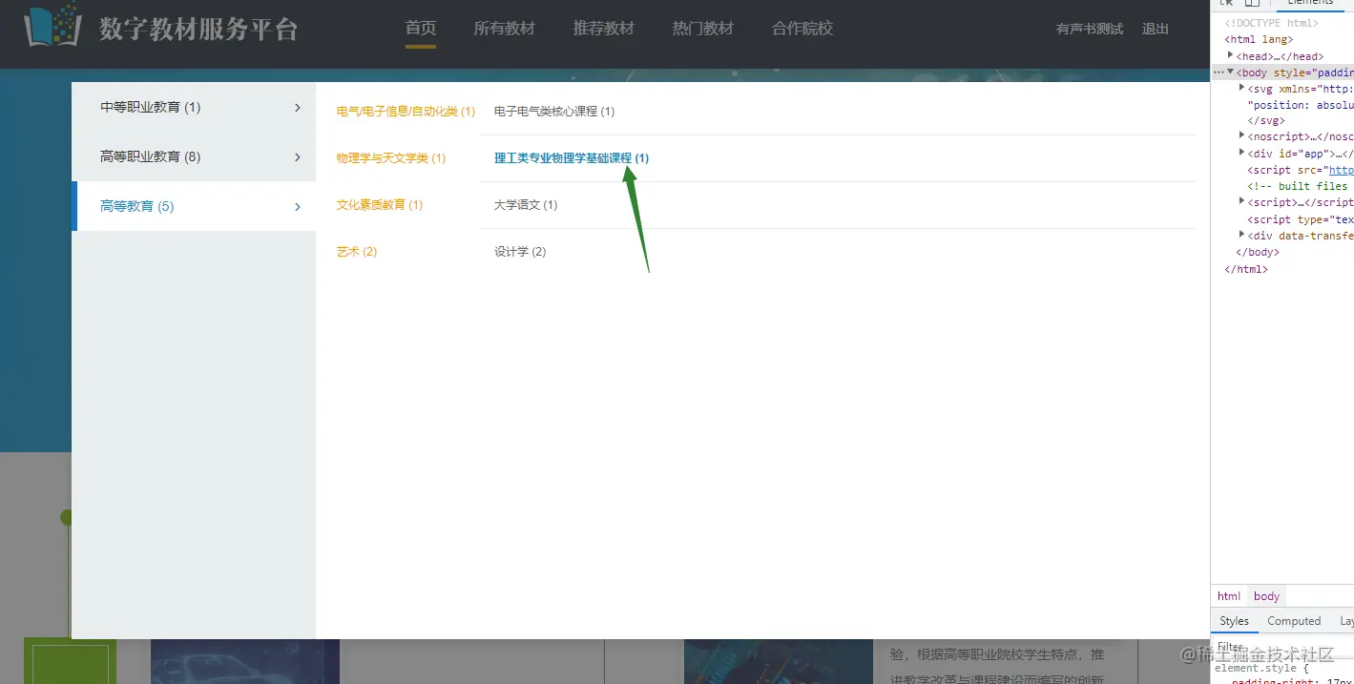Expand the 高等职业教育 chevron arrow

298,157
